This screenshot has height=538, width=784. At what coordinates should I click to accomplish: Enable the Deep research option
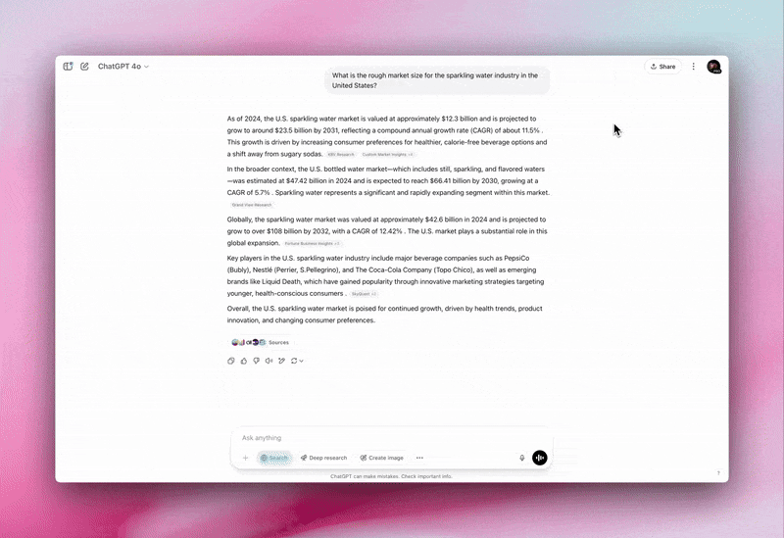point(323,458)
